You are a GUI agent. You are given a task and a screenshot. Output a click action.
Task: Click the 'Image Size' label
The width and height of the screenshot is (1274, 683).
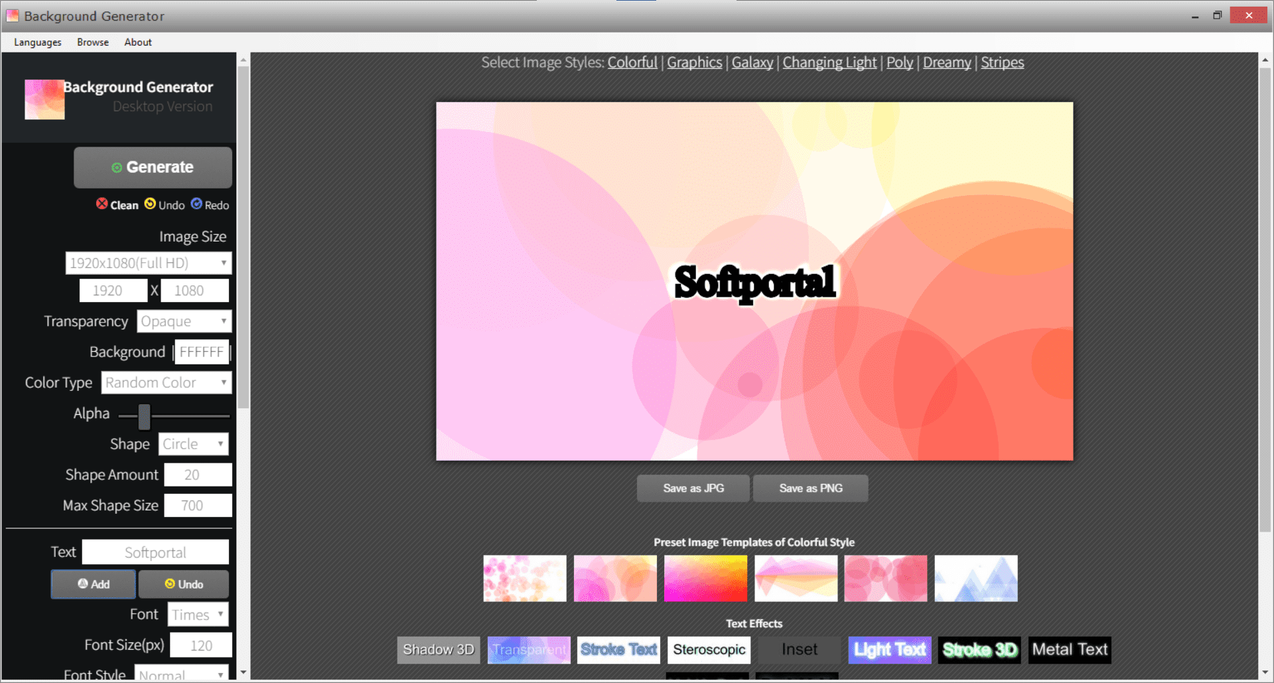(192, 237)
